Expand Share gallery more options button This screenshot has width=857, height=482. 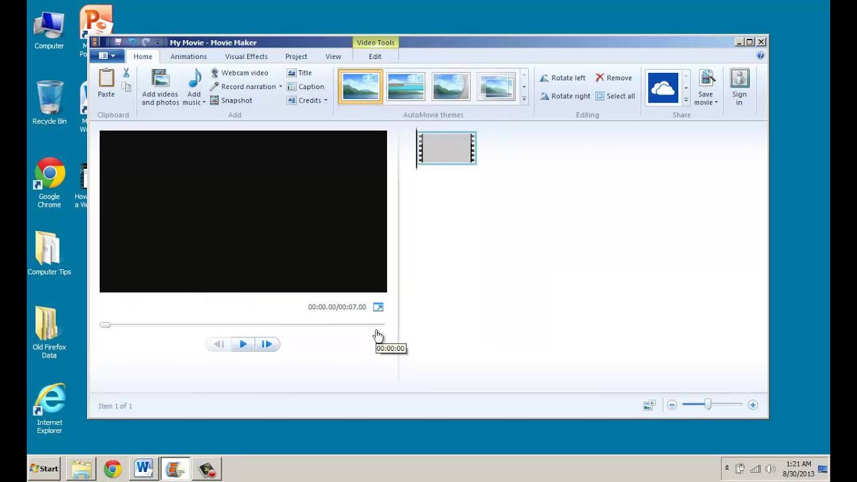(686, 99)
